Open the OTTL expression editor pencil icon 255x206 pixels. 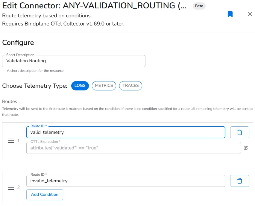(246, 148)
